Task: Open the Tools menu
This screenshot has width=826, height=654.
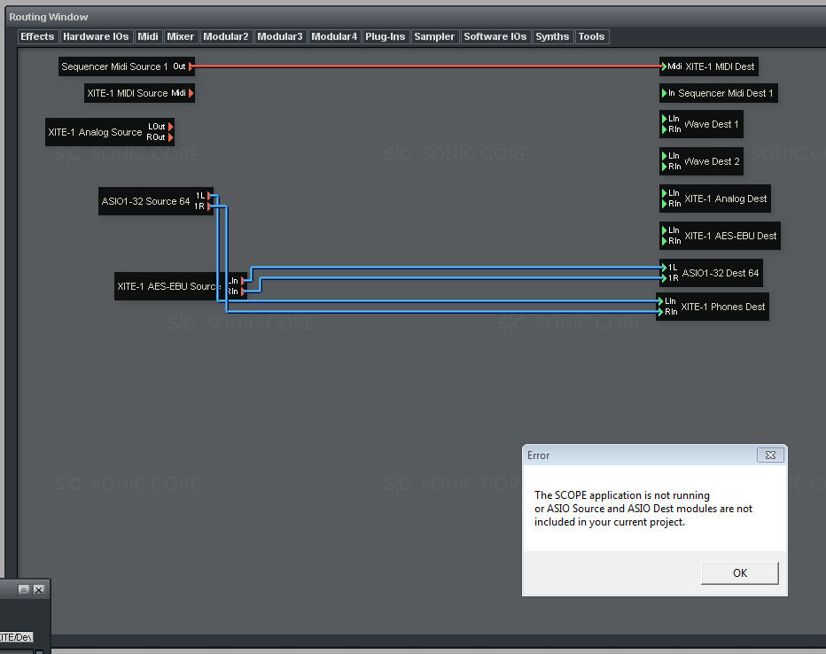Action: tap(591, 37)
